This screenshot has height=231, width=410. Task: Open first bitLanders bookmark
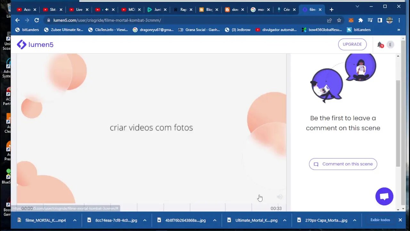27,30
